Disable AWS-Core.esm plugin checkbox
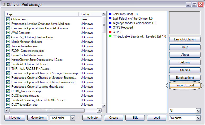 coord(8,33)
